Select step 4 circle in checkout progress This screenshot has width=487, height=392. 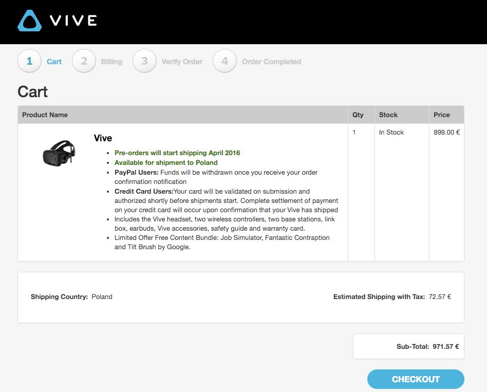point(224,61)
